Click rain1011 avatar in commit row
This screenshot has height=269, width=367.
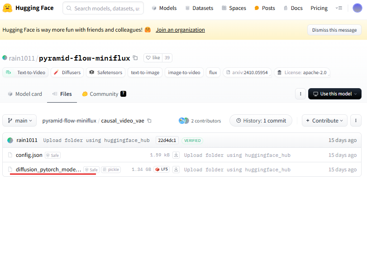tap(10, 140)
